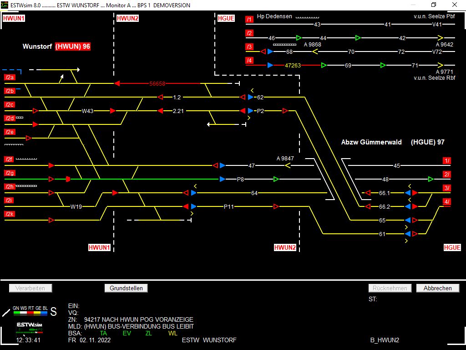Select the yellow chevron signal above A 9642
The height and width of the screenshot is (350, 466).
pyautogui.click(x=440, y=38)
